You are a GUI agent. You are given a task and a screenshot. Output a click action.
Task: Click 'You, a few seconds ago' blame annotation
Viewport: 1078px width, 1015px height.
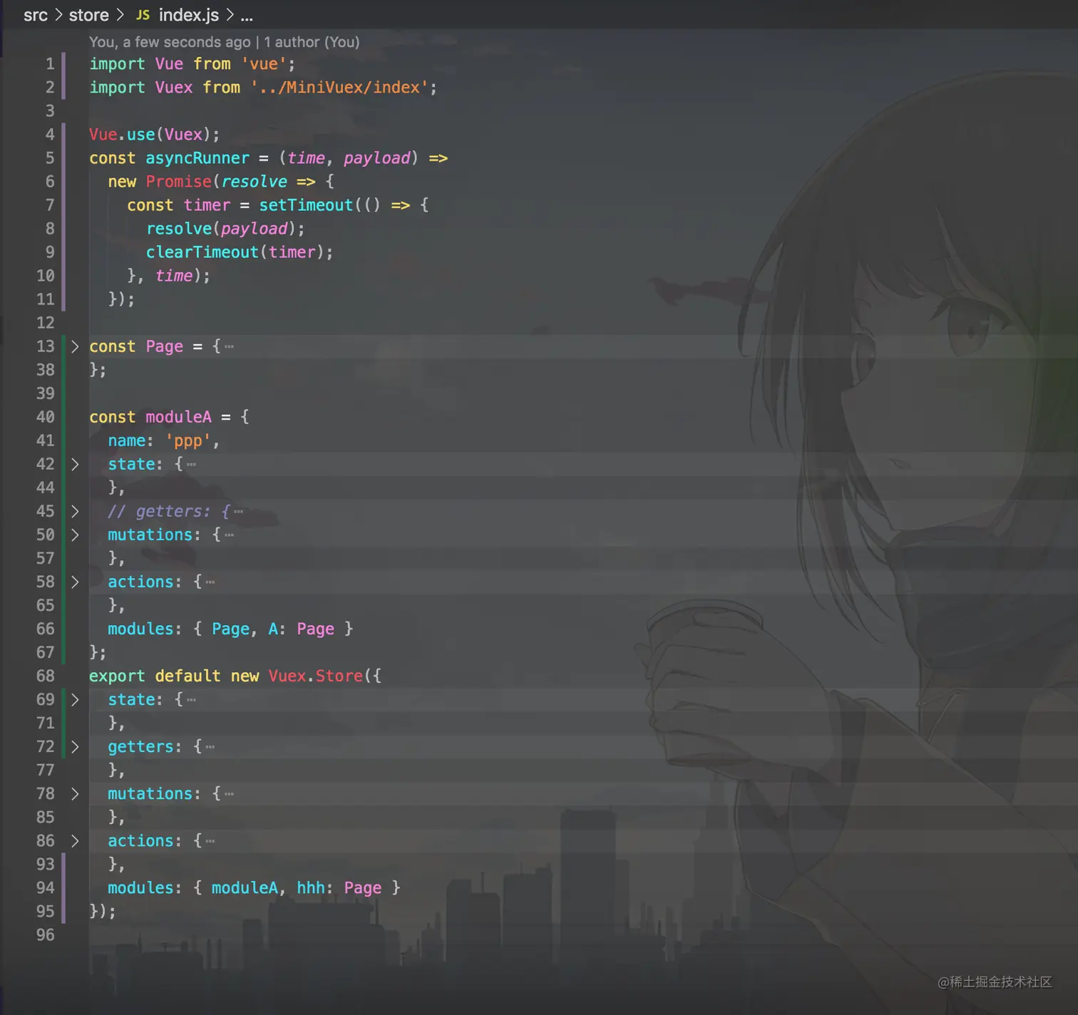coord(170,42)
